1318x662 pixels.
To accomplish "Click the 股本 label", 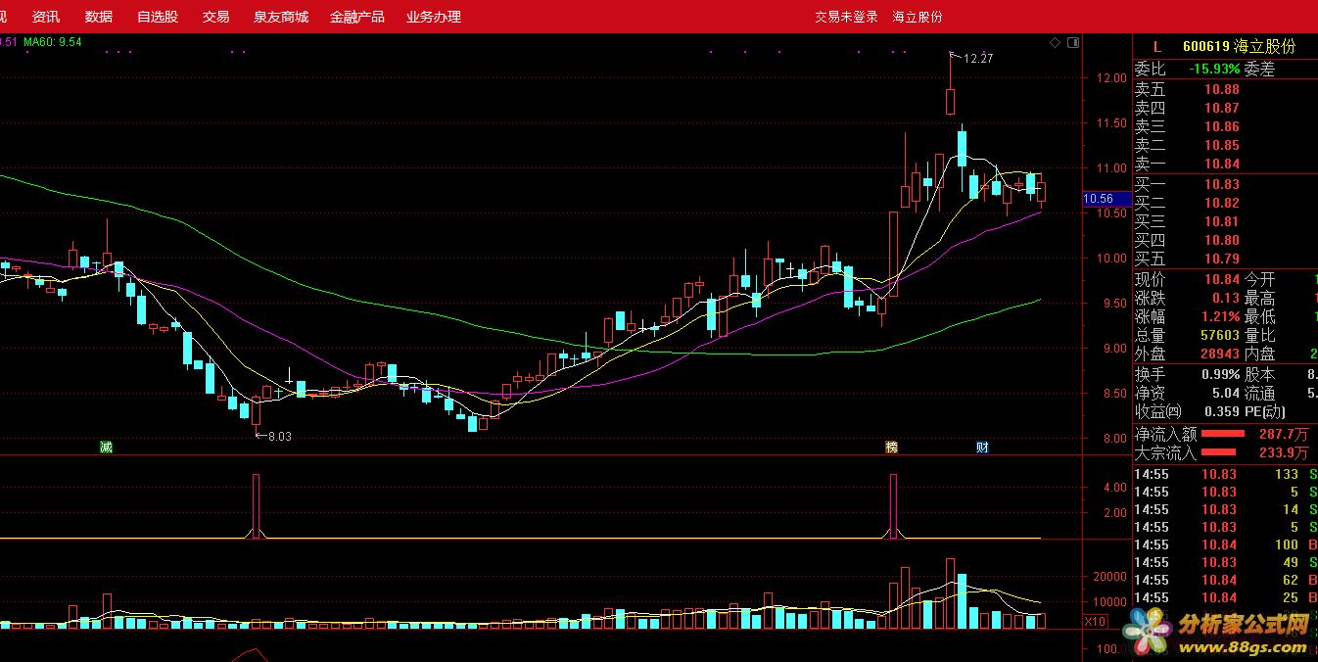I will [1260, 374].
